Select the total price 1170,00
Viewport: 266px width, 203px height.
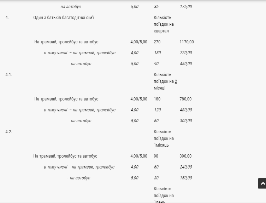(x=187, y=42)
